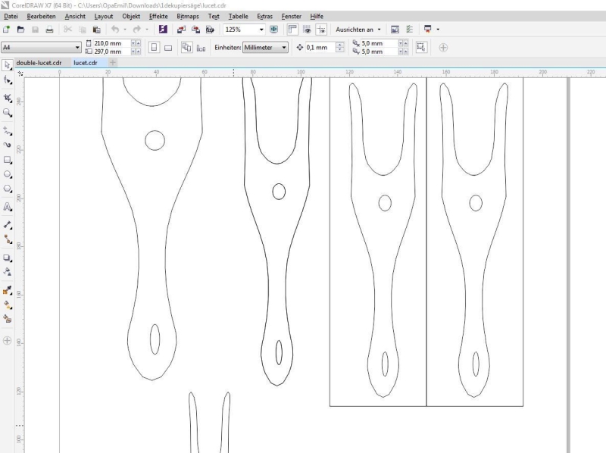Click the nudge distance spinner arrows

tap(340, 48)
